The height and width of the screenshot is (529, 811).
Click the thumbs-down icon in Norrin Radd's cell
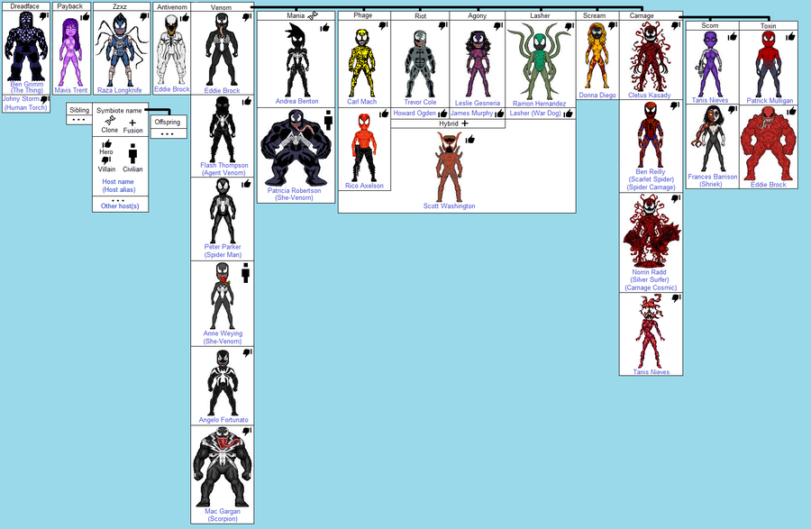coord(676,198)
